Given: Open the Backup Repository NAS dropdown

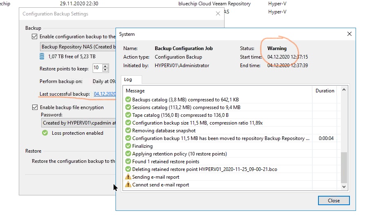Looking at the screenshot, I should [x=78, y=47].
